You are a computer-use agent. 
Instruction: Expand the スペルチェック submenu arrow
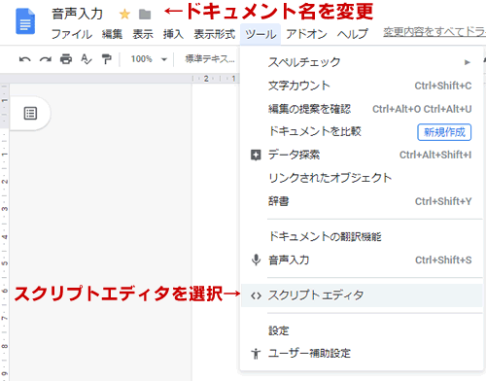(x=467, y=62)
